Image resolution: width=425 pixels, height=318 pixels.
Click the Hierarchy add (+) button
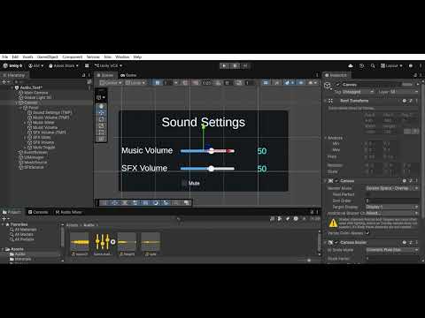[x=4, y=81]
